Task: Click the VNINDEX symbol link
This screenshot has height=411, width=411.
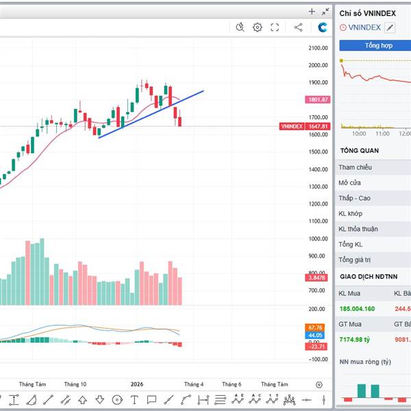Action: [364, 28]
